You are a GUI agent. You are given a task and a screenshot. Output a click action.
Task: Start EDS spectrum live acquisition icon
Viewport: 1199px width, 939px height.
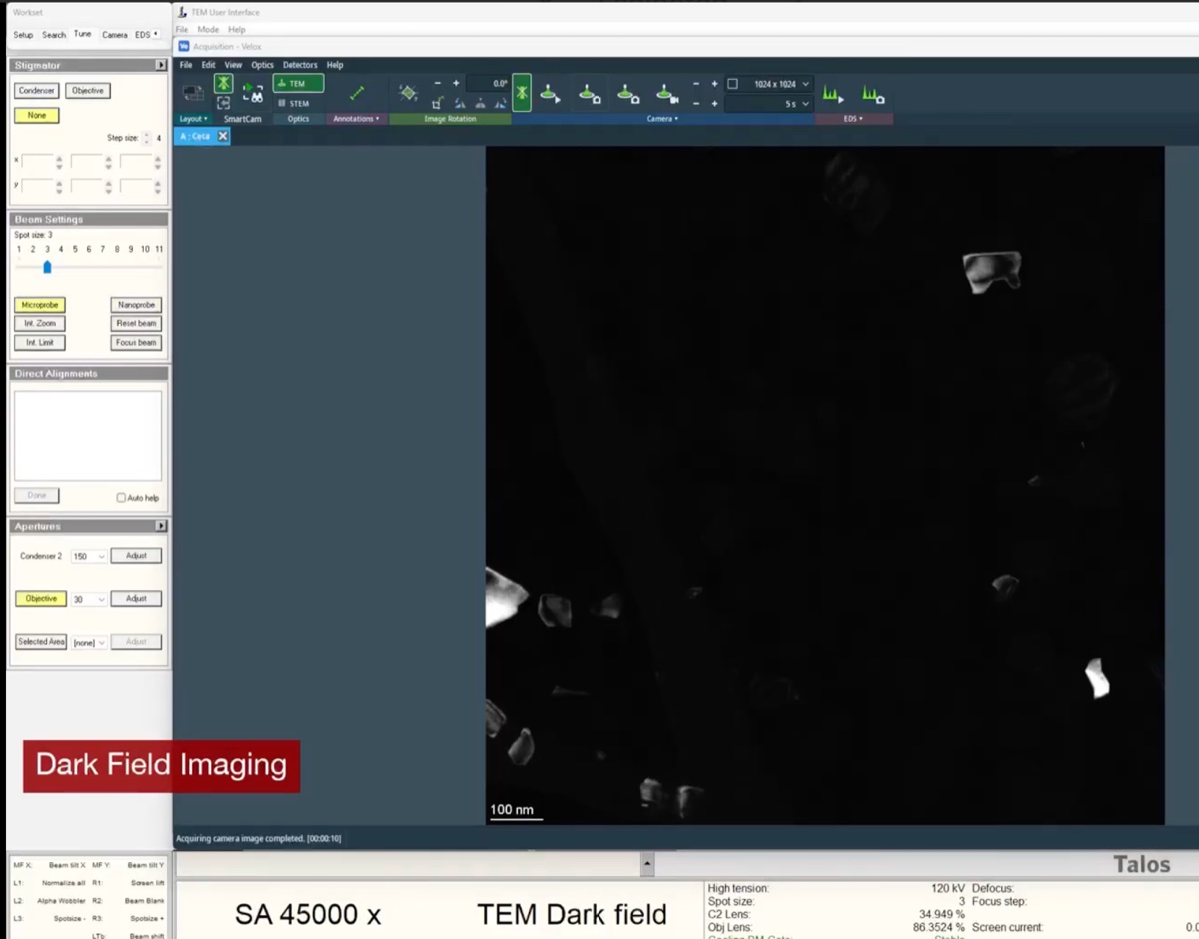(x=833, y=94)
